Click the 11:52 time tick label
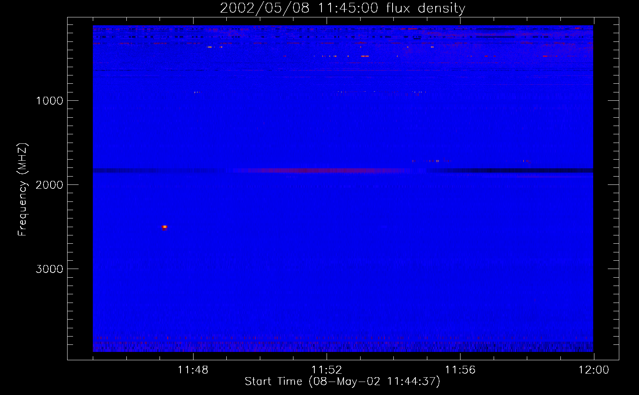The height and width of the screenshot is (395, 639). click(327, 370)
